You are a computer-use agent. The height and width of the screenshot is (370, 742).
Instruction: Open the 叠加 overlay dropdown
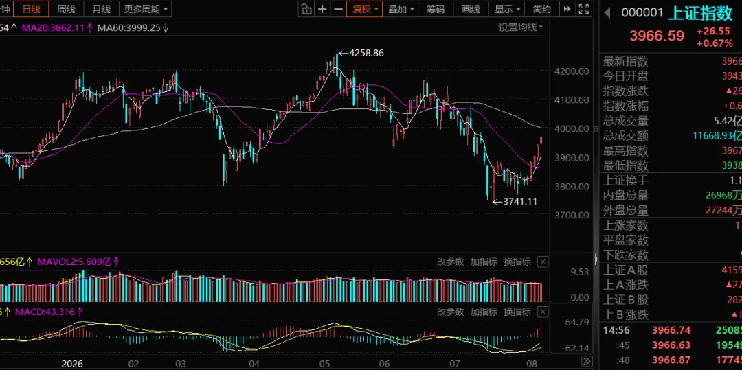(x=401, y=9)
